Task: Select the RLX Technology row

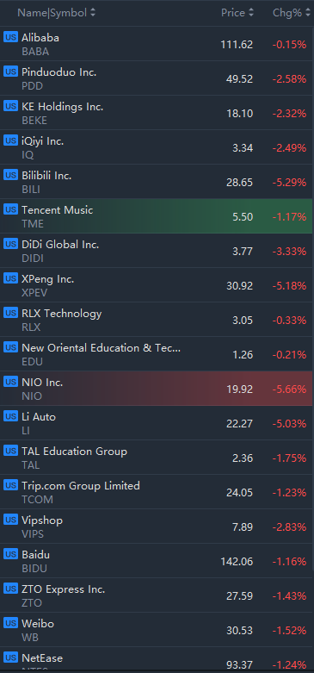Action: tap(157, 320)
